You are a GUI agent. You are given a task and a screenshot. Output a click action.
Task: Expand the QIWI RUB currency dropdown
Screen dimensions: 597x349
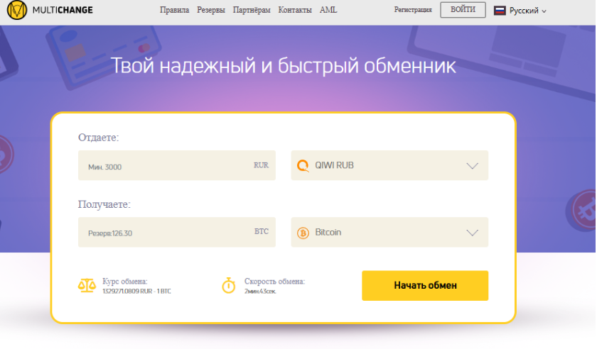[x=389, y=165]
